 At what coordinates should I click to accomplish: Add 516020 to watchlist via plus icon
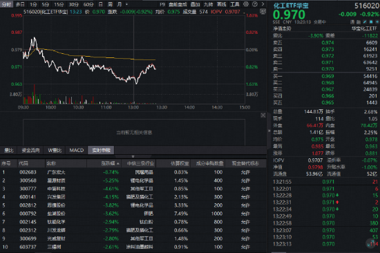(x=377, y=22)
